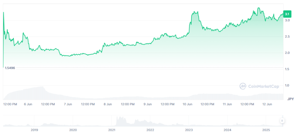
Task: Click the 10 Jun date axis label
Action: [x=187, y=104]
